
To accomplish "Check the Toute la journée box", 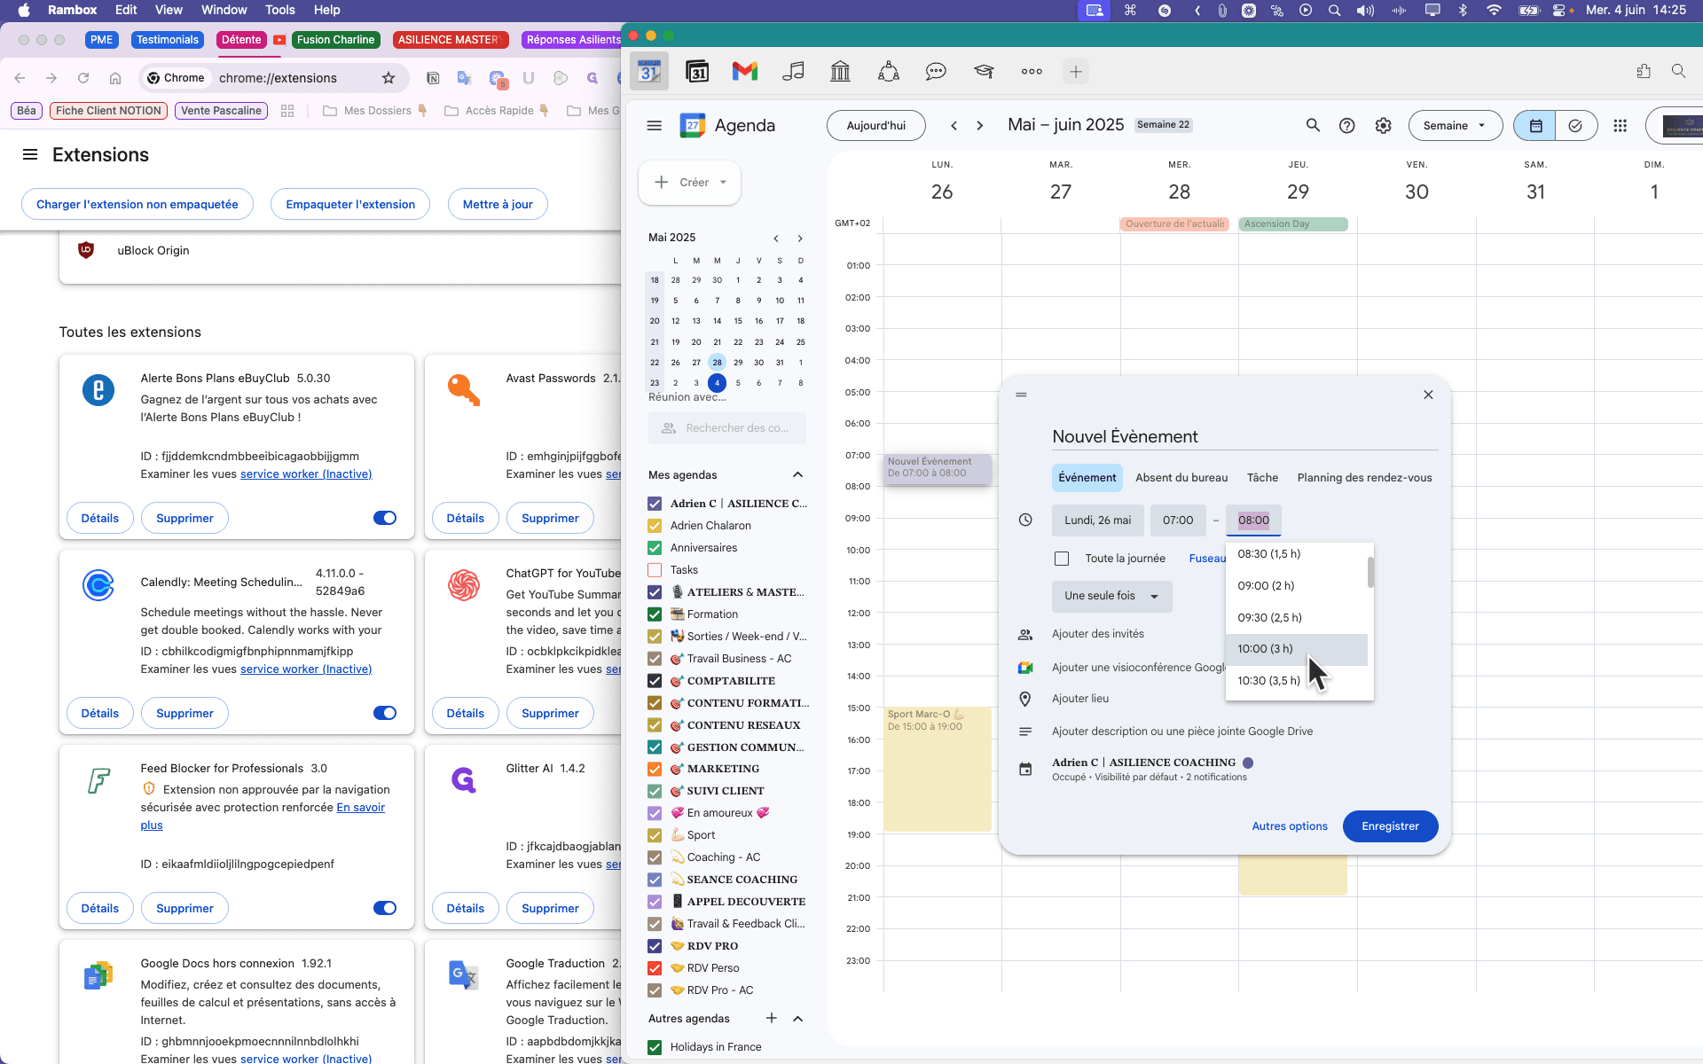I will pyautogui.click(x=1062, y=559).
